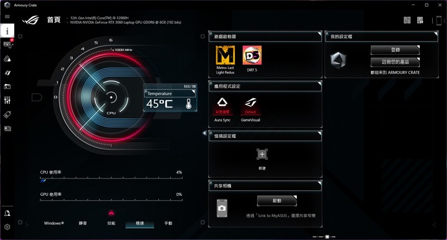
Task: Open the Game Library folder icon
Action: click(x=7, y=86)
